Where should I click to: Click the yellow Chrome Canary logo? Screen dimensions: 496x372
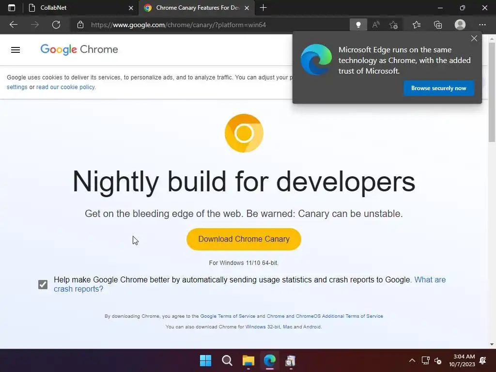coord(244,133)
